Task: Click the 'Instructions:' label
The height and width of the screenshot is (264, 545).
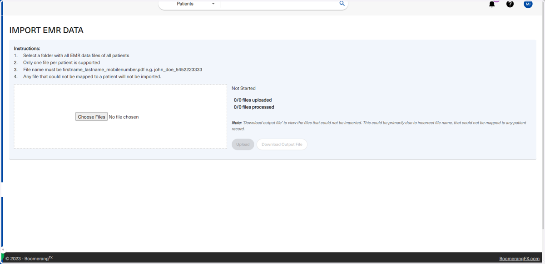Action: tap(27, 48)
